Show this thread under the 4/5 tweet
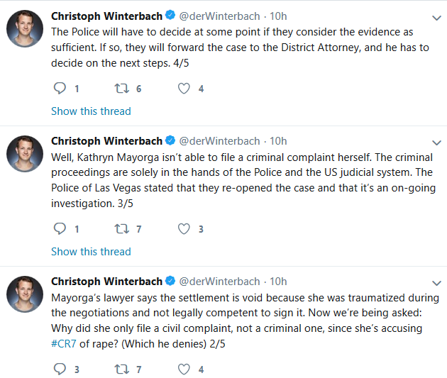The image size is (447, 378). 91,111
